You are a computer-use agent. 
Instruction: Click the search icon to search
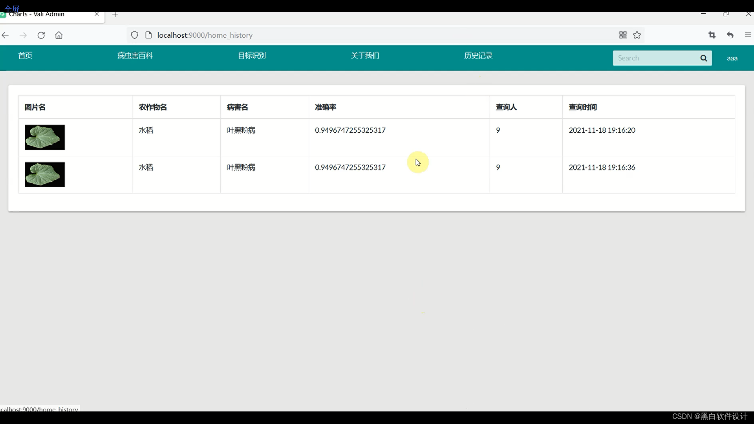703,58
